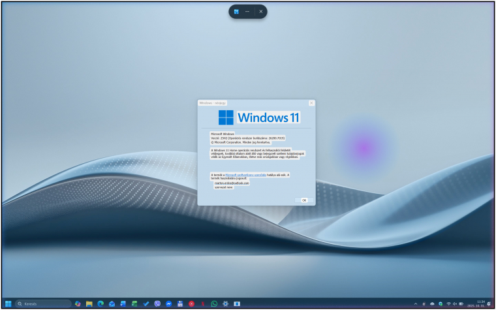This screenshot has width=496, height=310.
Task: Open the Microsoft szoftverlicenc-szerződés link
Action: [x=245, y=175]
